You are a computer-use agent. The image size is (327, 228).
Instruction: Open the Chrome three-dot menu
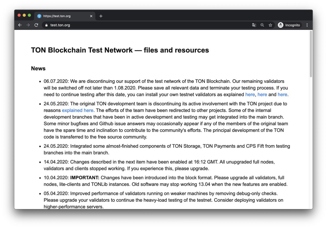(x=307, y=25)
